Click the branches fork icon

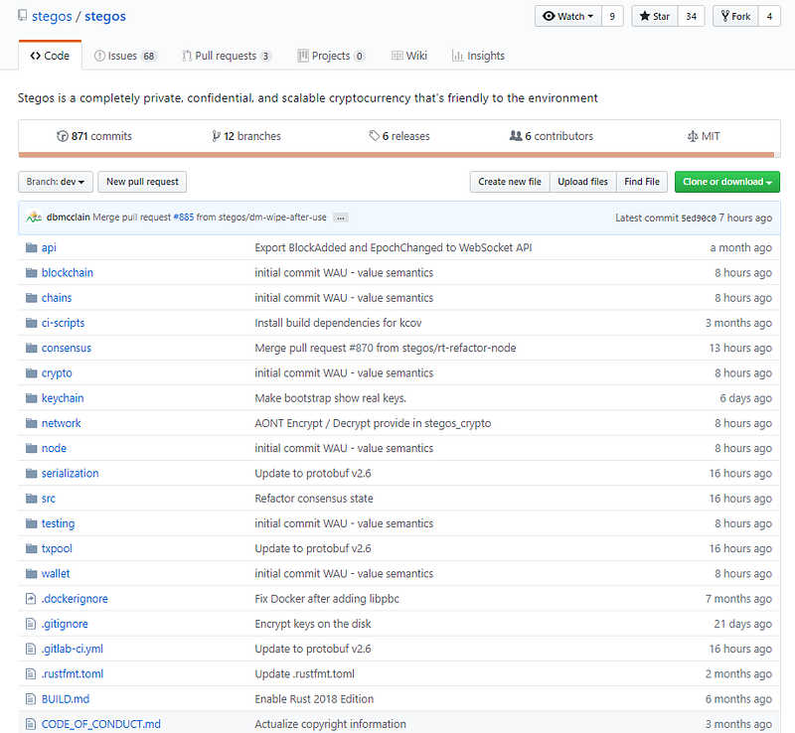217,136
